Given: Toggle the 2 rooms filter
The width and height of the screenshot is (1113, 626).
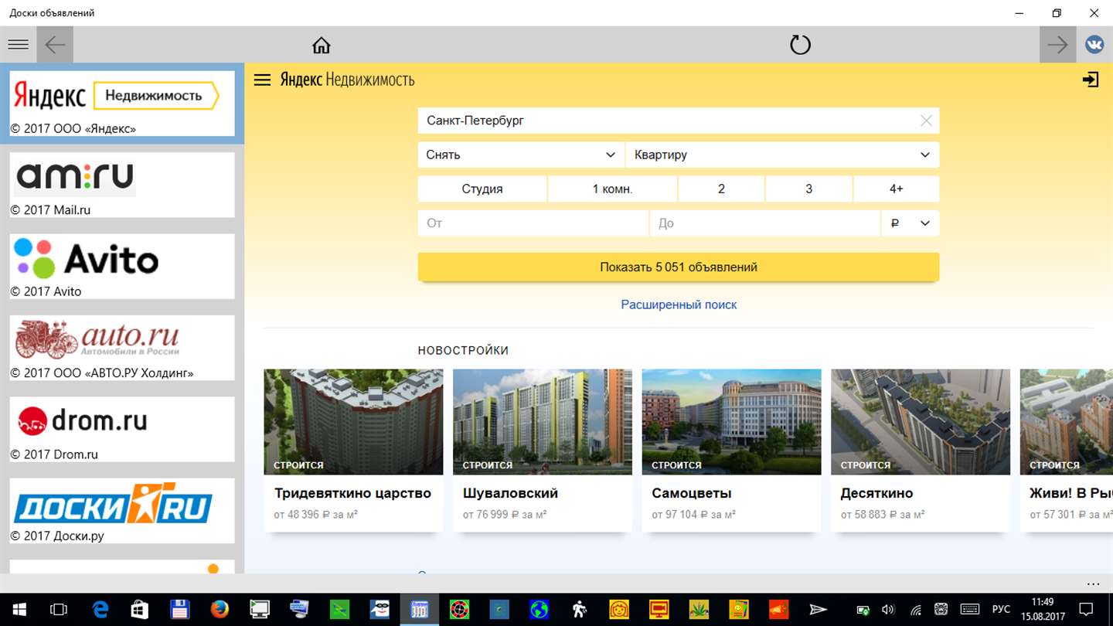Looking at the screenshot, I should click(721, 189).
